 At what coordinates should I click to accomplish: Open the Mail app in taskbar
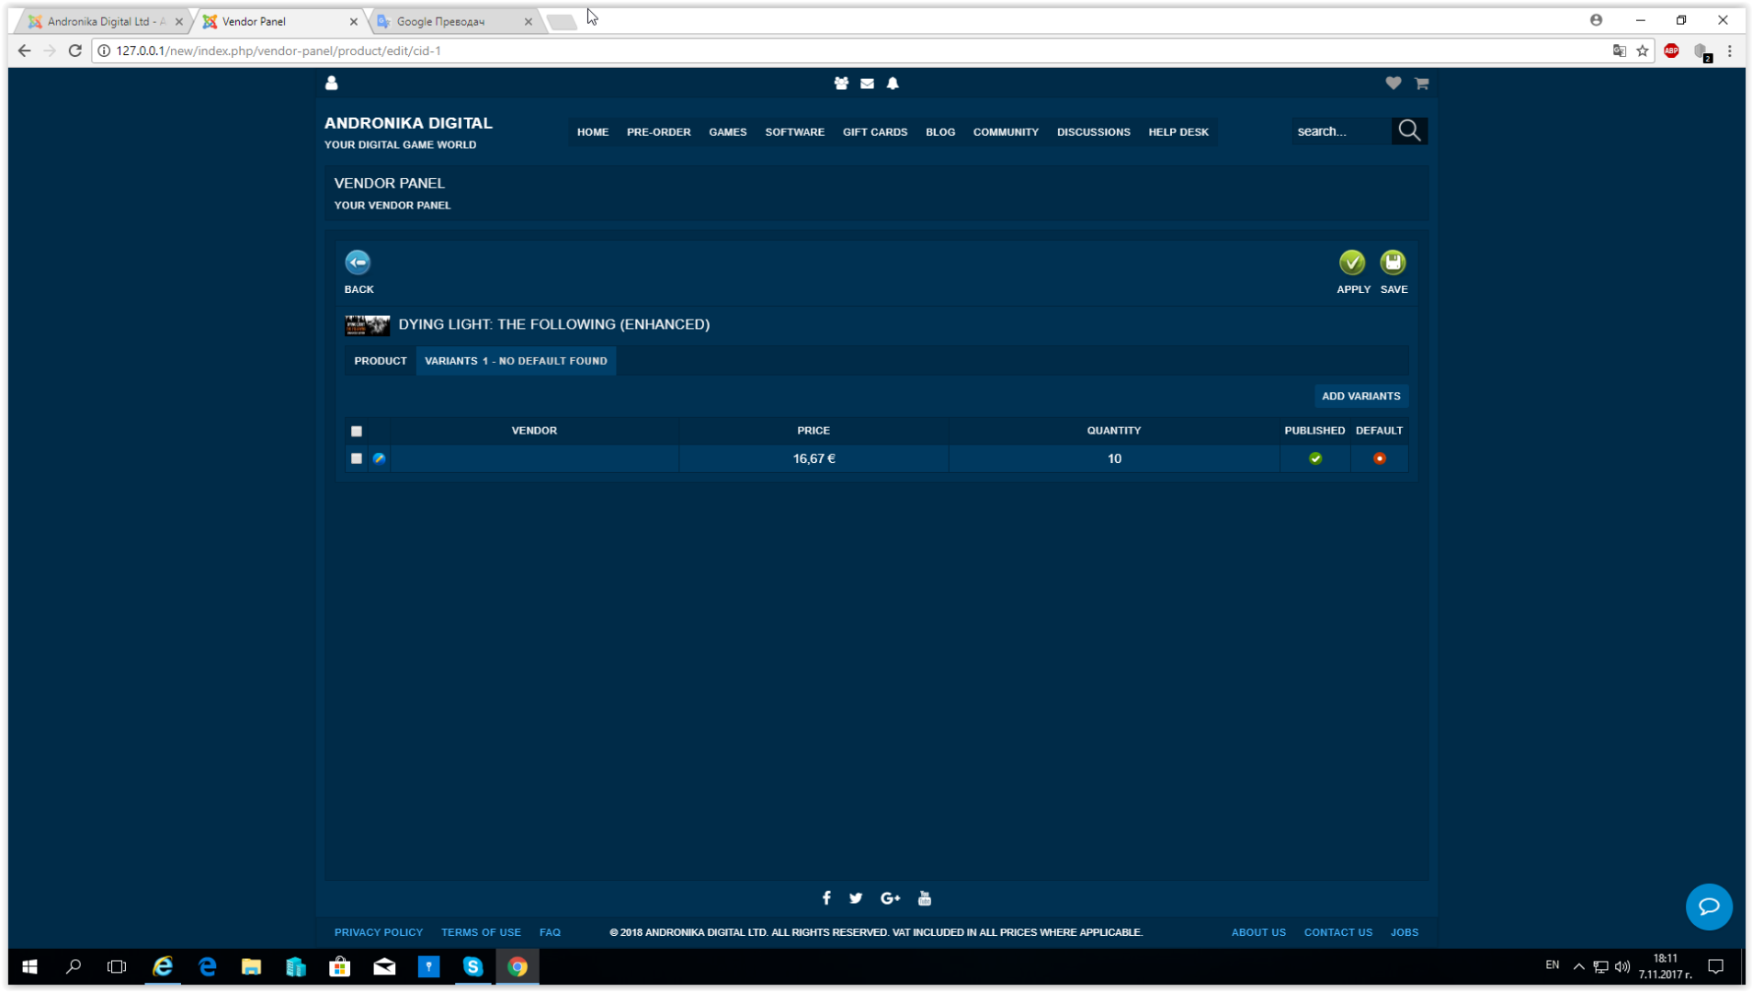point(384,966)
